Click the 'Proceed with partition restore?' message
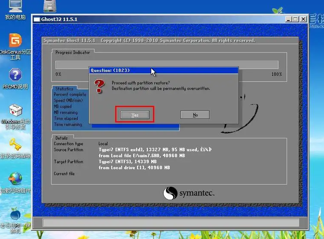This screenshot has width=324, height=239. [x=141, y=83]
